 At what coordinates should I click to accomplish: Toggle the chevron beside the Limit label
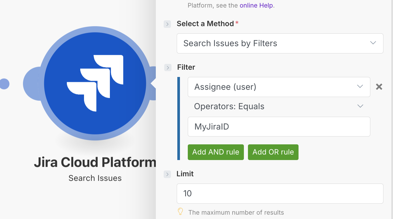click(x=167, y=174)
